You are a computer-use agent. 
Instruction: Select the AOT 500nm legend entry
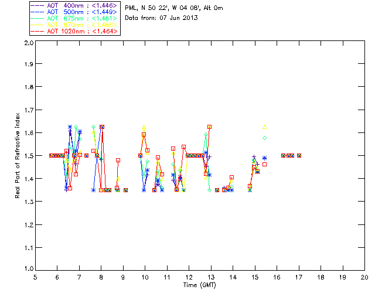[74, 12]
